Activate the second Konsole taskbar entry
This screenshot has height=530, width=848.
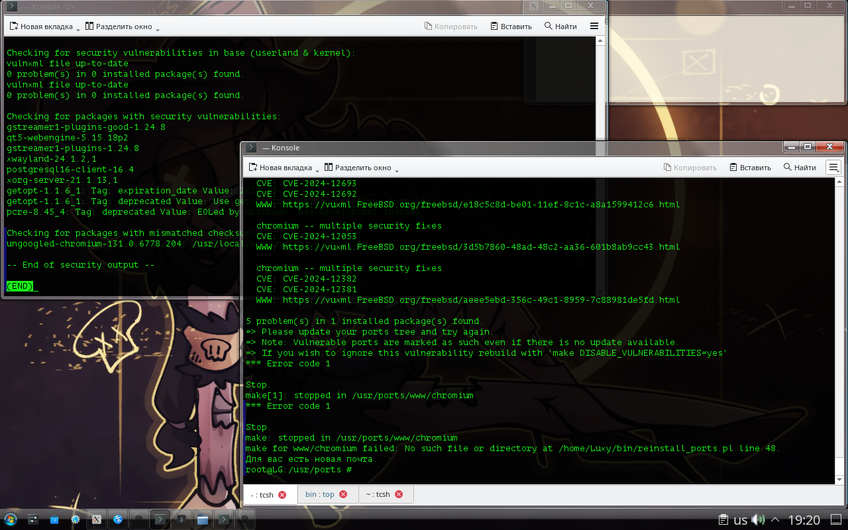(224, 519)
